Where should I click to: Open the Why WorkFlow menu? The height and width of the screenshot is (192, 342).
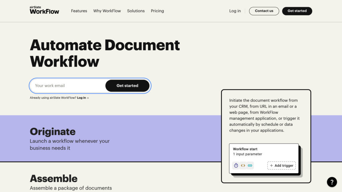pyautogui.click(x=107, y=11)
